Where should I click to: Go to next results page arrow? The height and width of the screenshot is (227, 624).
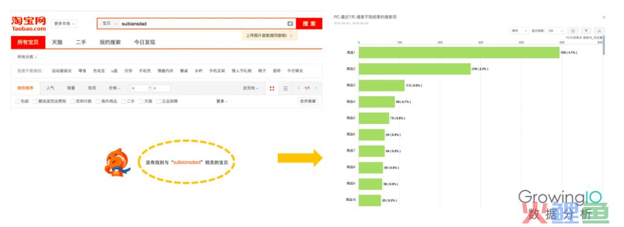pos(316,88)
